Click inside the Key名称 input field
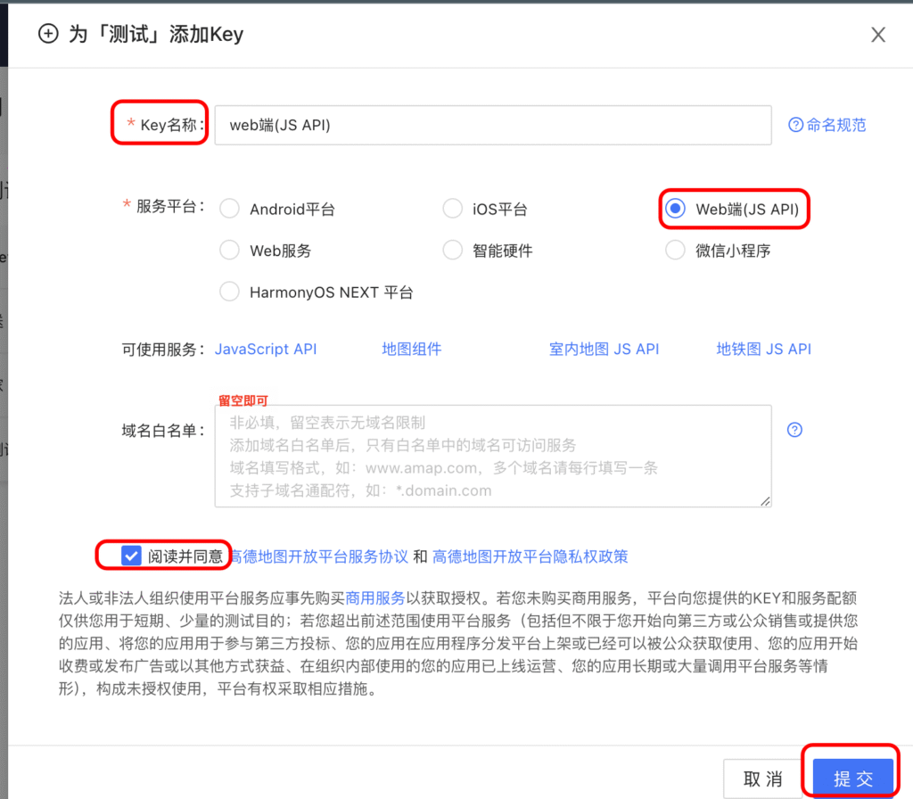Screen dimensions: 913x799 490,125
